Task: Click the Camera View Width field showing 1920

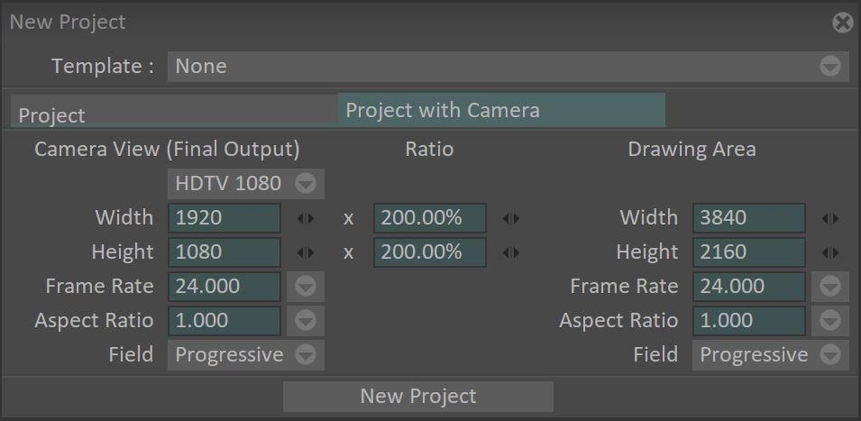Action: click(x=224, y=218)
